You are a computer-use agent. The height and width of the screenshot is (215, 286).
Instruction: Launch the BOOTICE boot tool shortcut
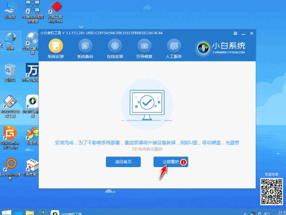pos(10,107)
